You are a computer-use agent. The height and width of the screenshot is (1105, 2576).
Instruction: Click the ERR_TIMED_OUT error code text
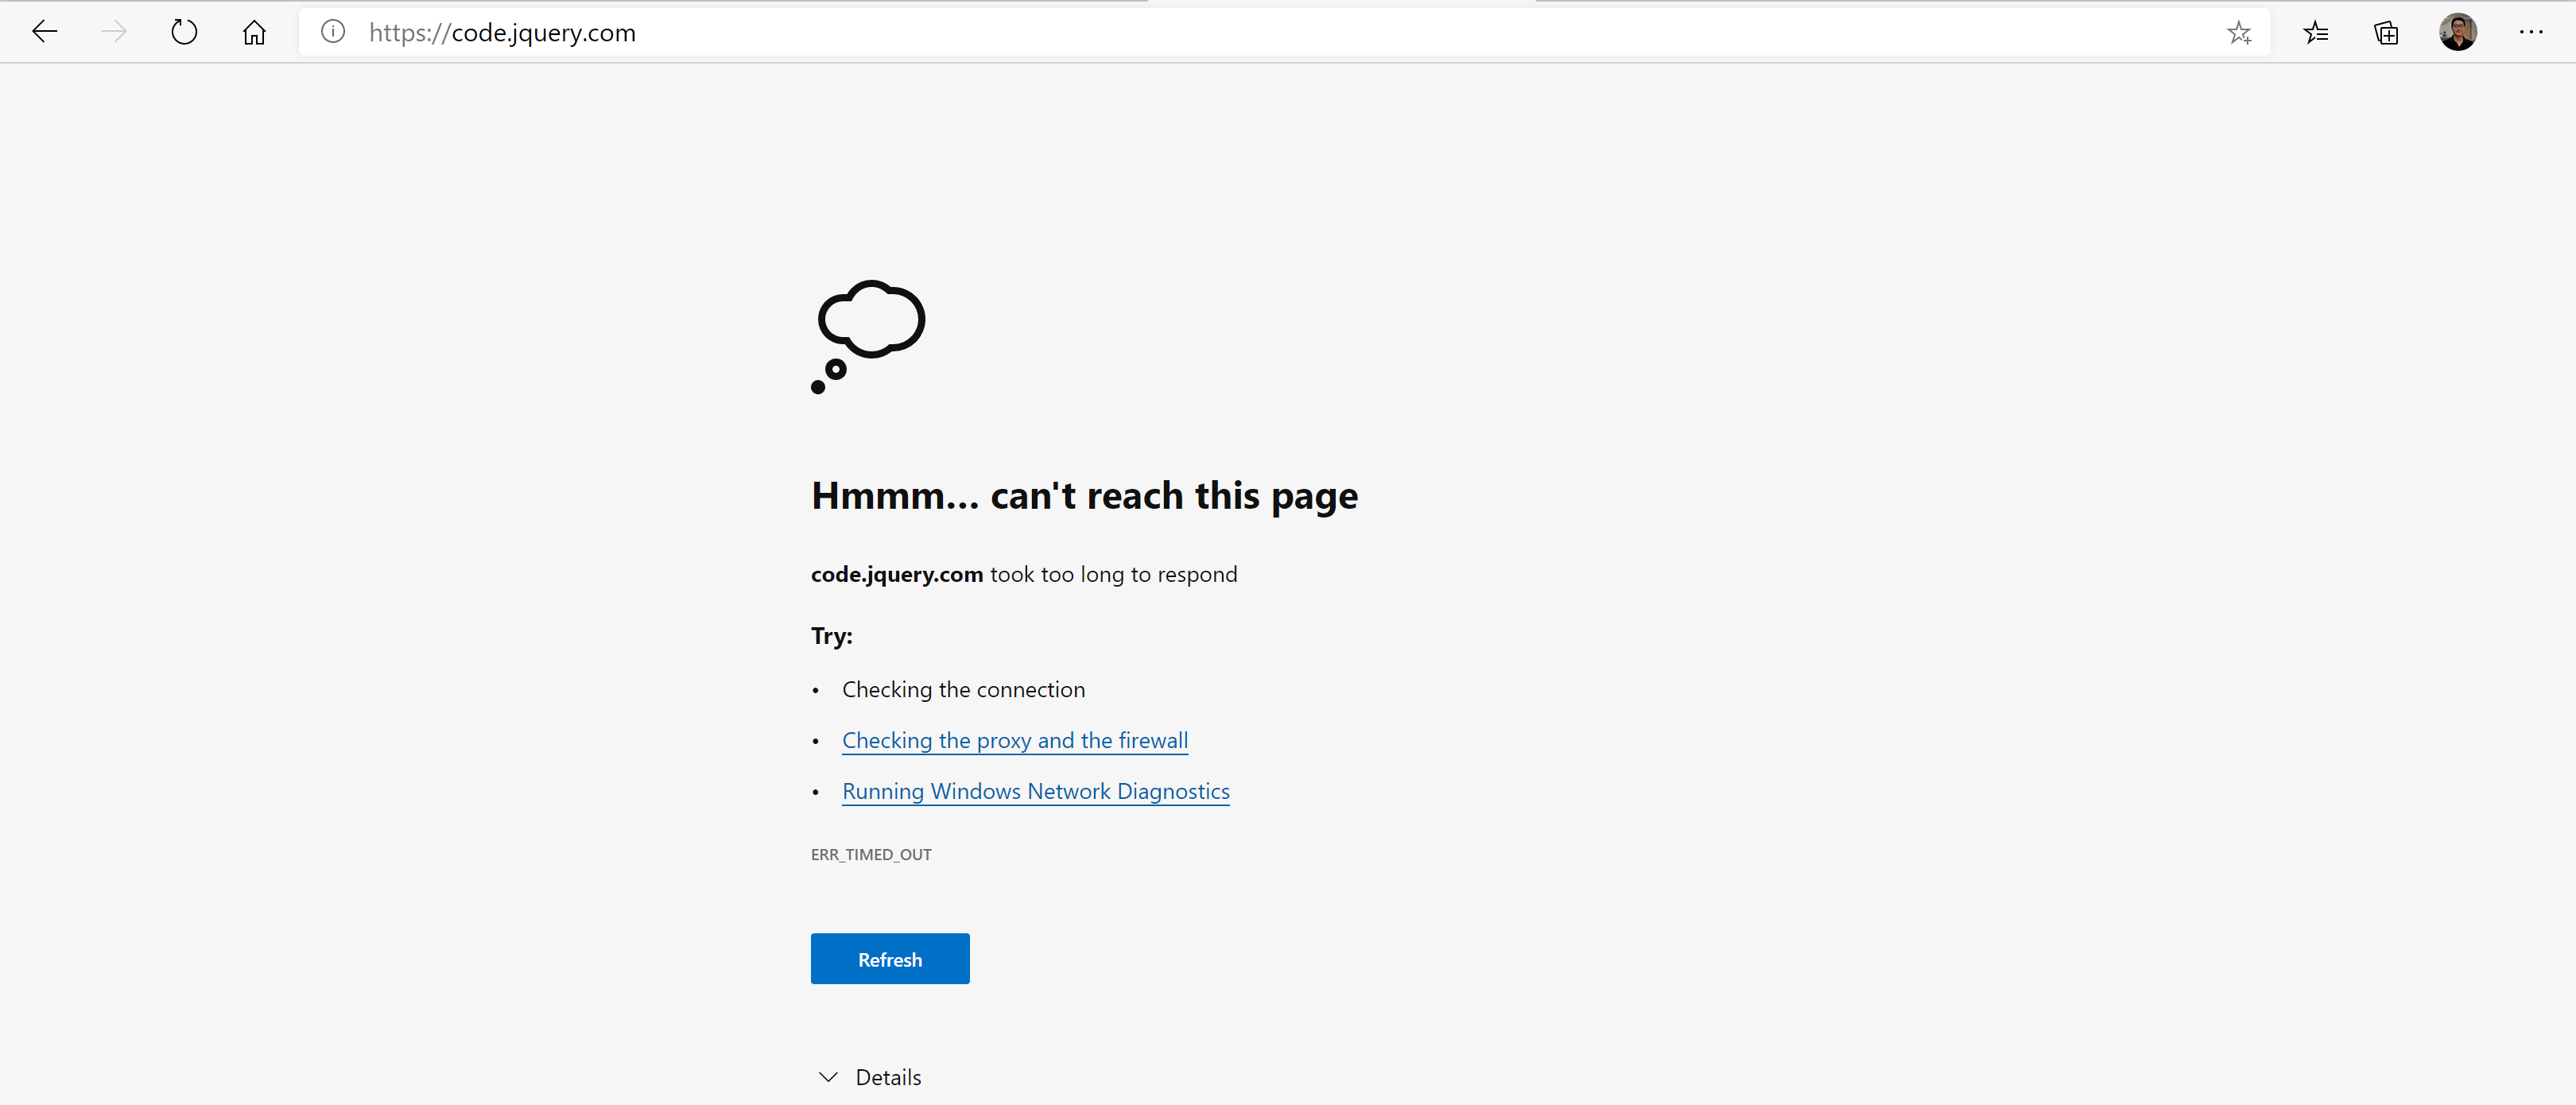871,854
